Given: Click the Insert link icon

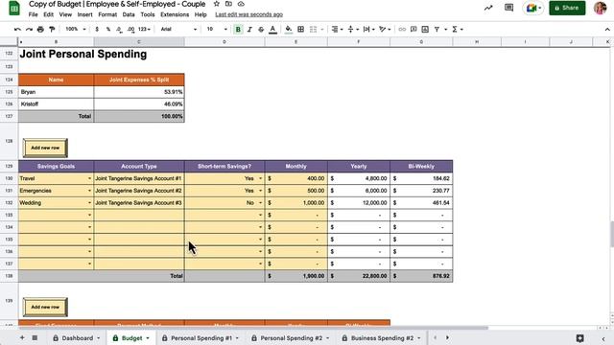Looking at the screenshot, I should coord(402,30).
